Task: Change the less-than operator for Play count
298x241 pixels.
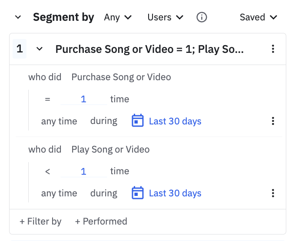Action: click(x=48, y=172)
